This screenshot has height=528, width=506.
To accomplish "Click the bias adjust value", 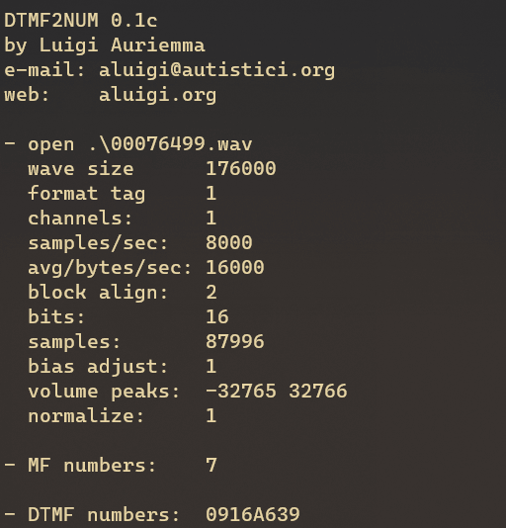I will point(211,367).
